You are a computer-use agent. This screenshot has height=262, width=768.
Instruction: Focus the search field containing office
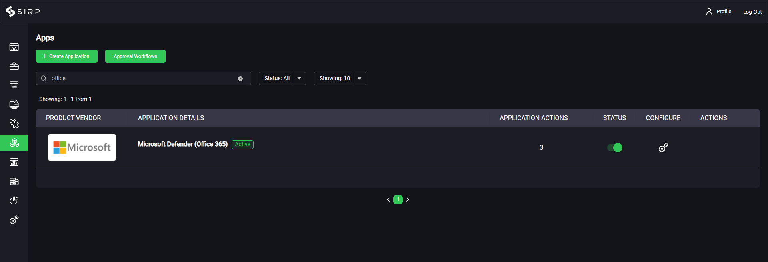point(144,79)
